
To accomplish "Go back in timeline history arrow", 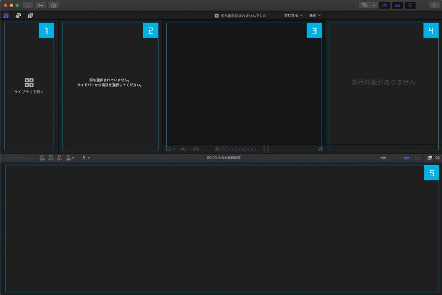I will click(170, 158).
